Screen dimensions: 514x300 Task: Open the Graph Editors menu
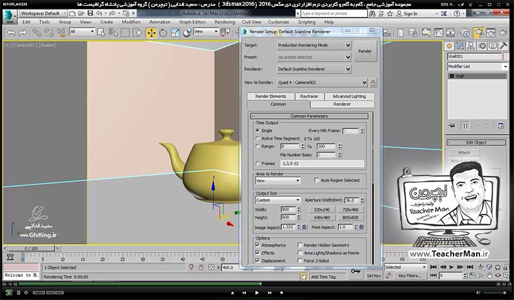click(x=192, y=22)
